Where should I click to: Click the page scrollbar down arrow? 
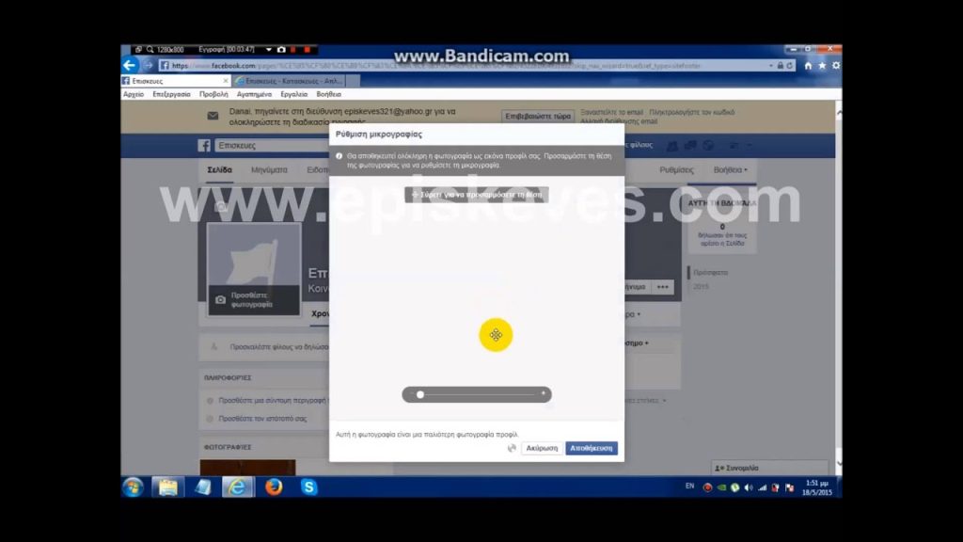pos(838,464)
